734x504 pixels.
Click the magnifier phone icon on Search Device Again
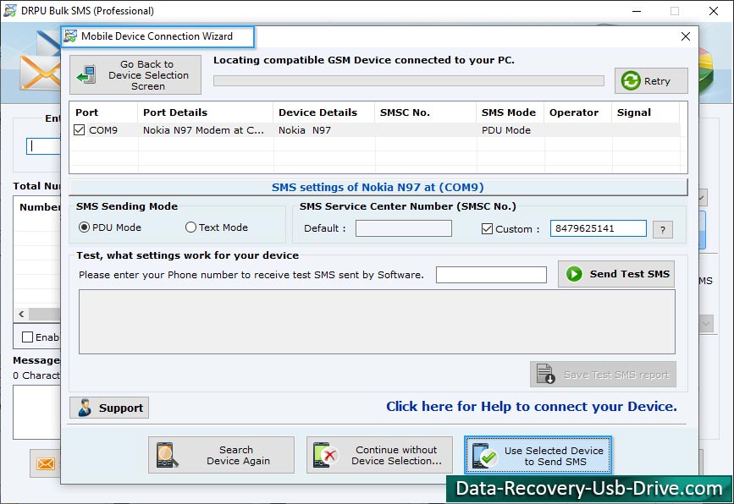[x=167, y=455]
